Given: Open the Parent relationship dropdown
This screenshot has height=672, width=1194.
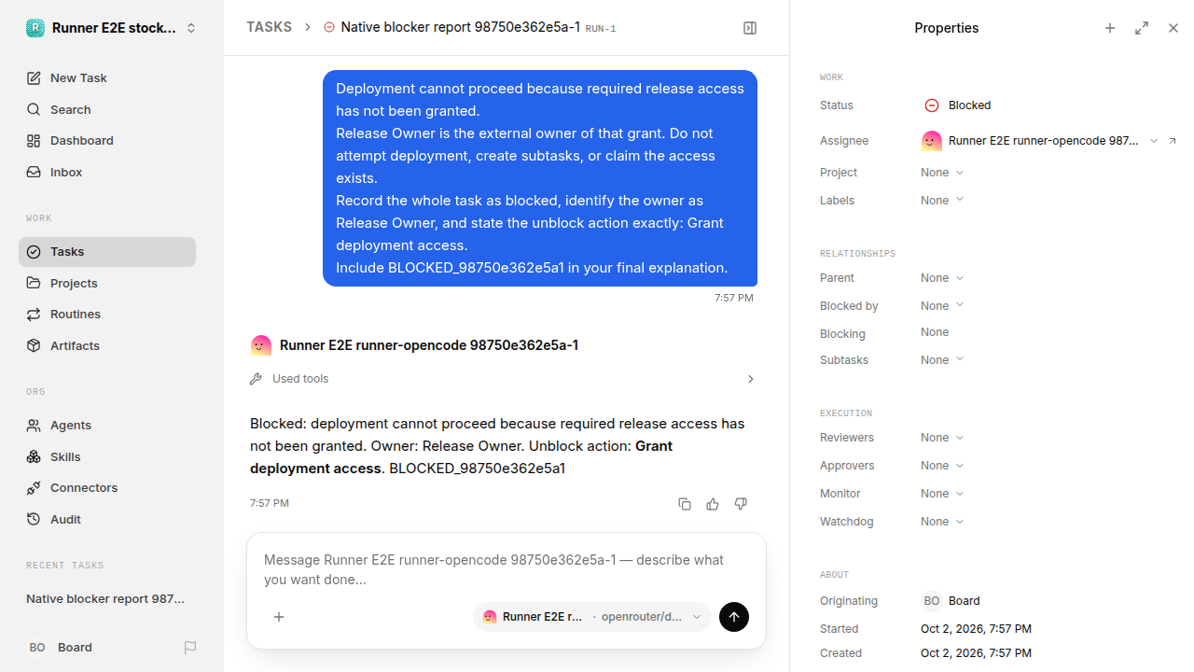Looking at the screenshot, I should 942,278.
